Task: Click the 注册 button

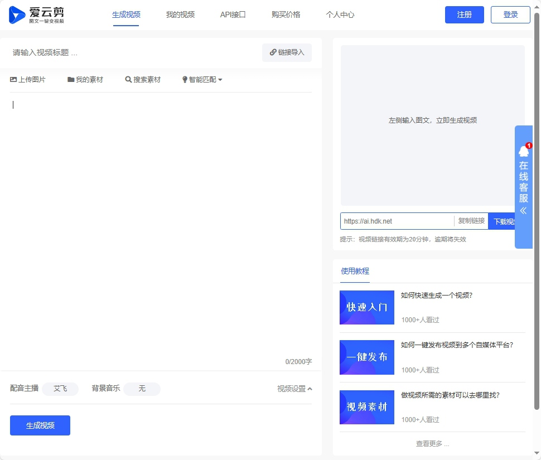Action: coord(464,14)
